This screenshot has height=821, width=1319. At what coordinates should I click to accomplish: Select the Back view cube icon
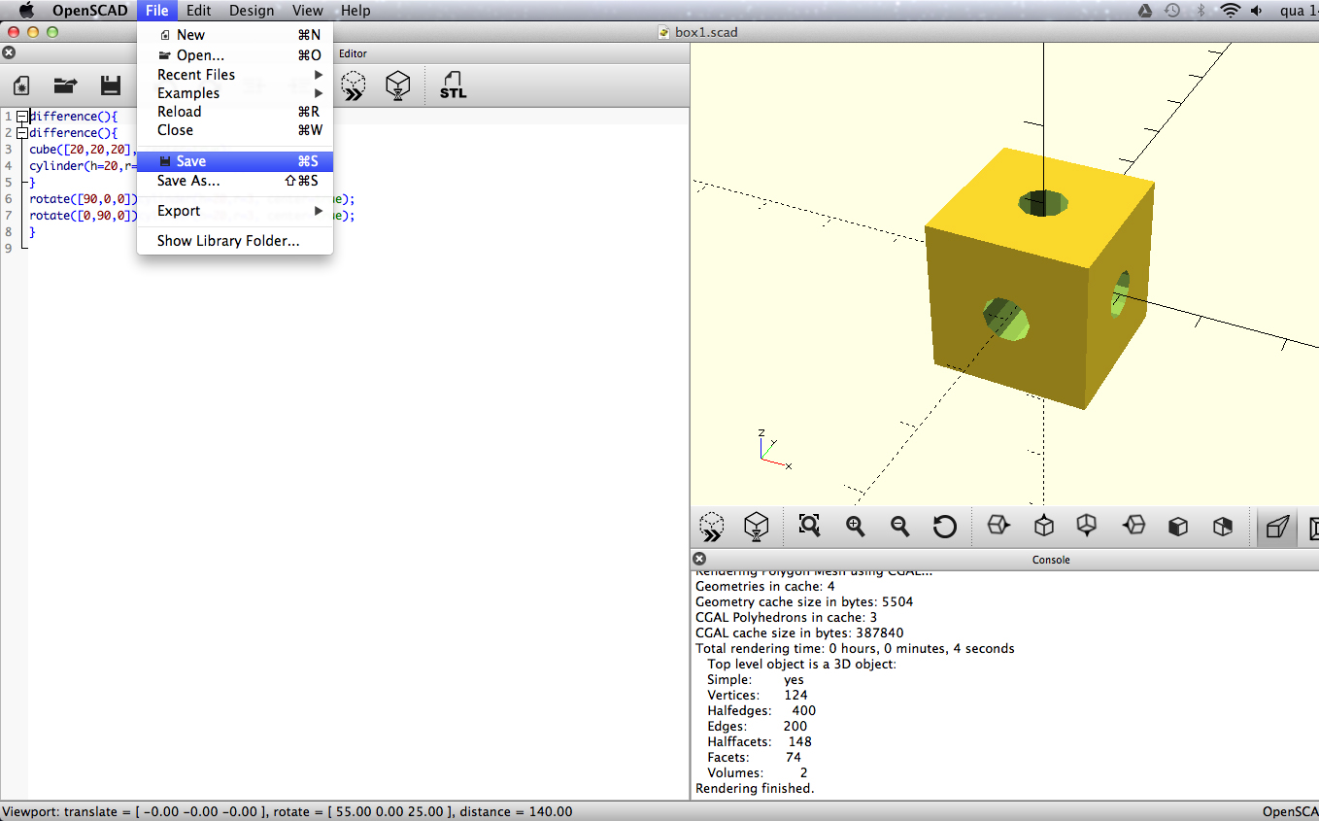(x=1223, y=527)
